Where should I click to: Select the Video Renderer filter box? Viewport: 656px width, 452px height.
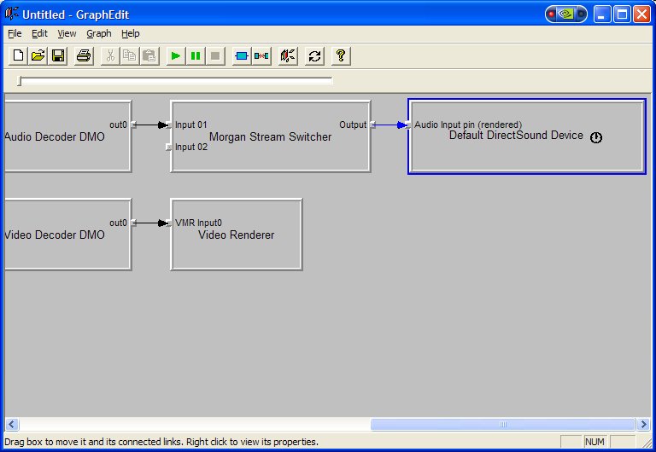click(x=237, y=235)
